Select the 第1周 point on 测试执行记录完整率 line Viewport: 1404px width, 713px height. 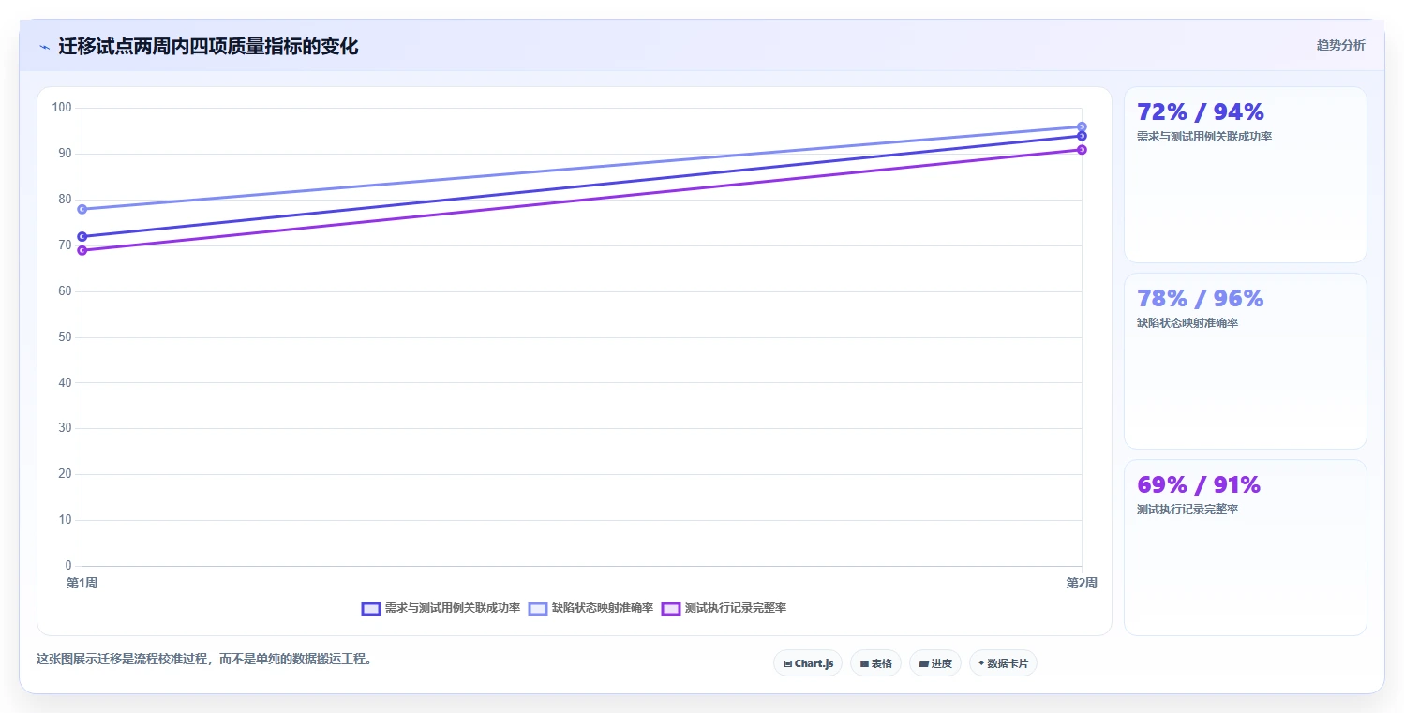click(x=82, y=250)
